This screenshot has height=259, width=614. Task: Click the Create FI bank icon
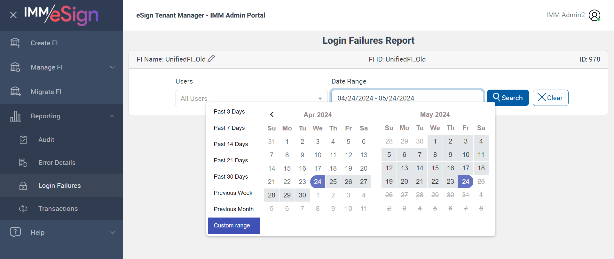15,43
